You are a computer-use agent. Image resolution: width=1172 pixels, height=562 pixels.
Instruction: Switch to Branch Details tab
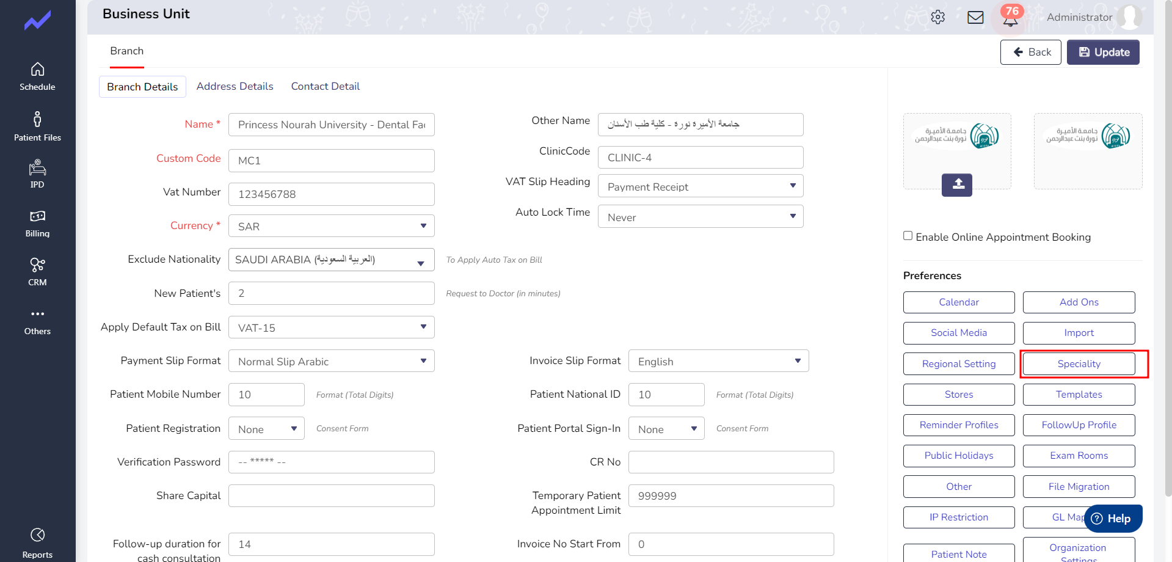click(x=142, y=87)
